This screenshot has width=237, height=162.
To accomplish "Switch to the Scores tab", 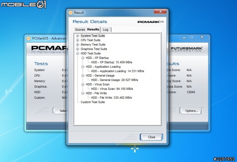I will point(80,30).
